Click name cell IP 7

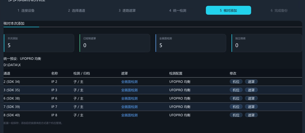[54, 107]
